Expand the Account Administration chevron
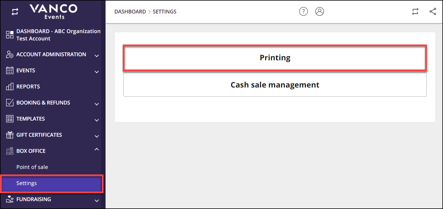This screenshot has height=209, width=443. click(x=97, y=56)
